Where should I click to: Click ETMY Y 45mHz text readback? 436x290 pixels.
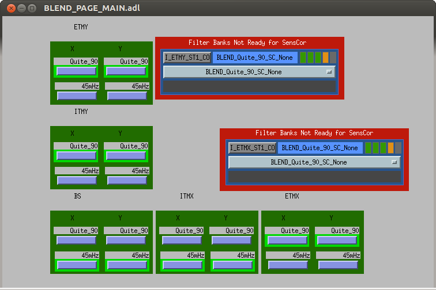[127, 86]
